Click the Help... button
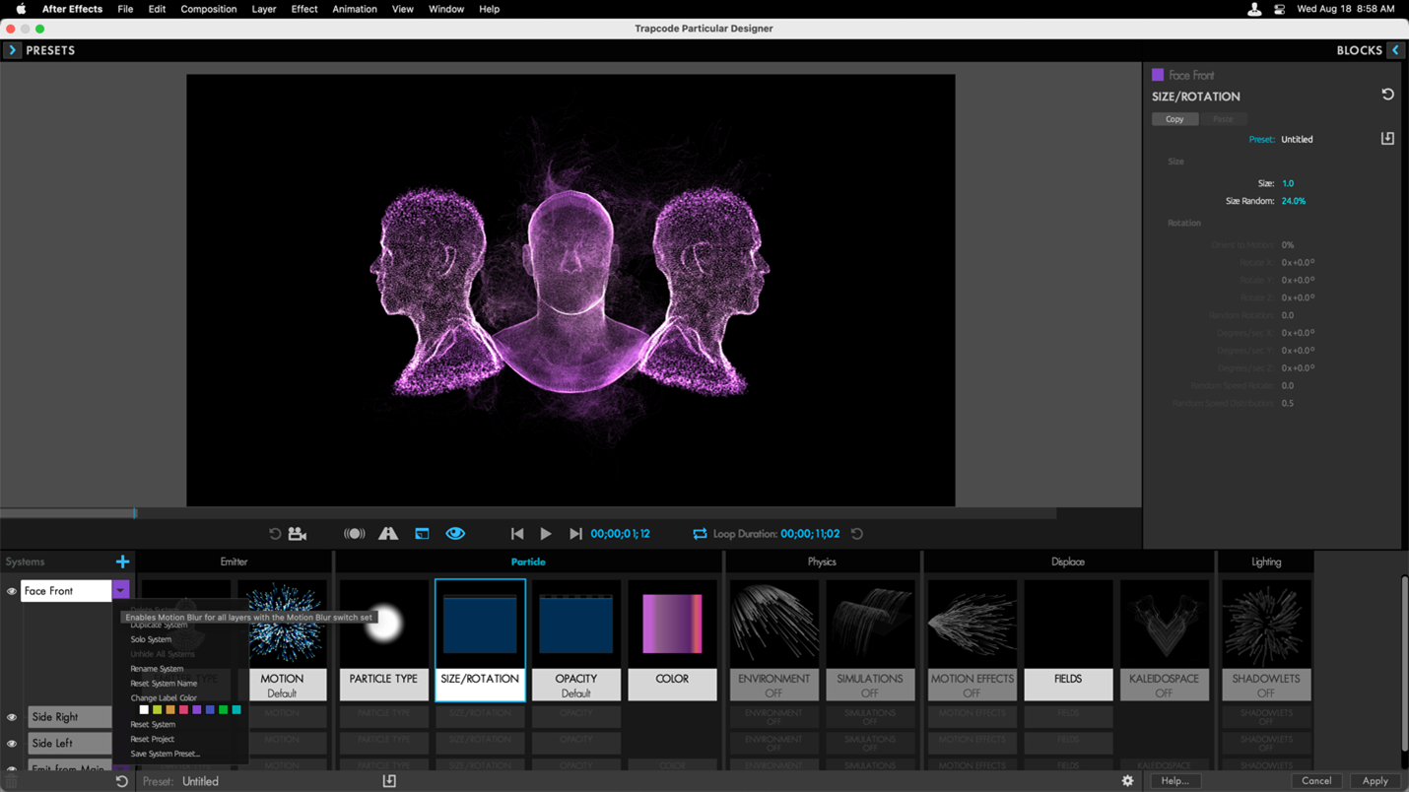1409x792 pixels. pos(1174,781)
